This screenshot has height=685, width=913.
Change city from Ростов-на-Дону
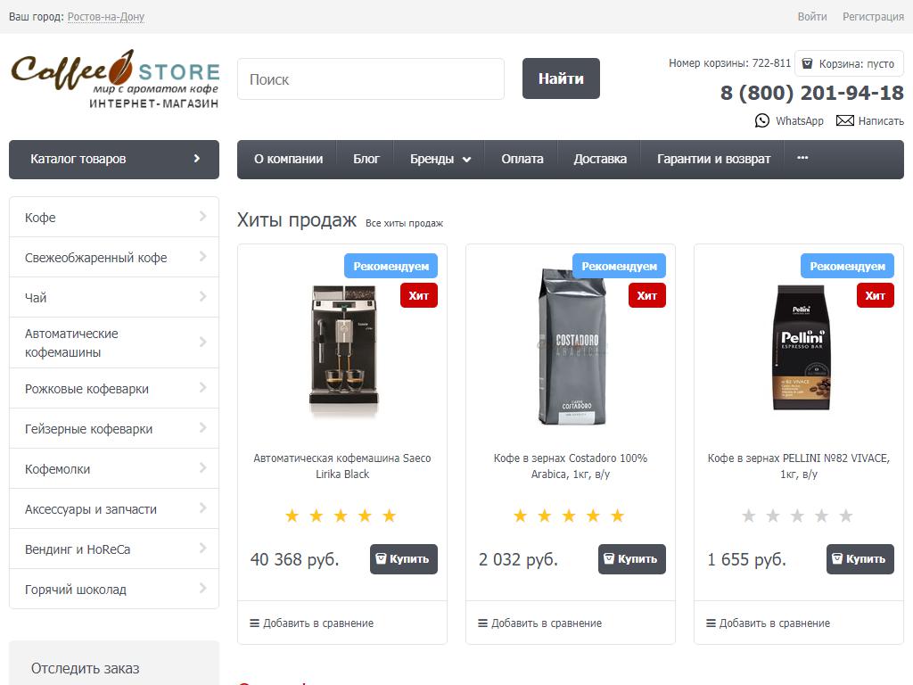[x=105, y=17]
